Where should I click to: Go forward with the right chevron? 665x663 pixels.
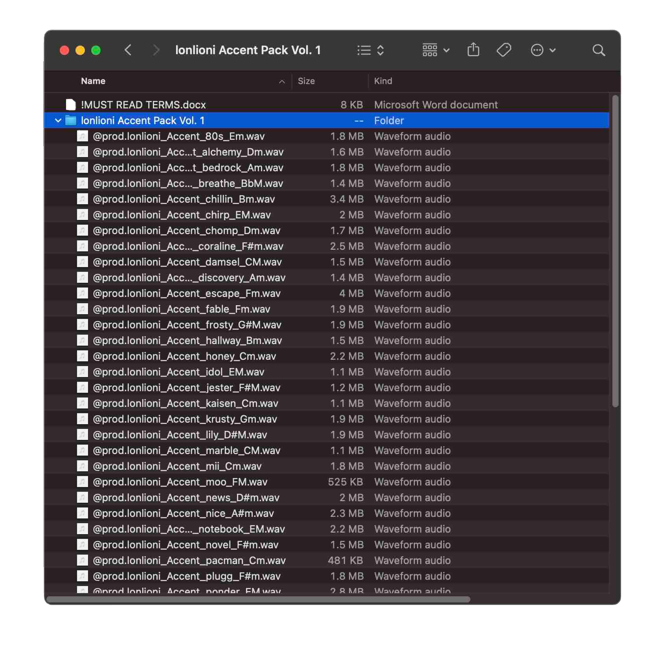156,50
